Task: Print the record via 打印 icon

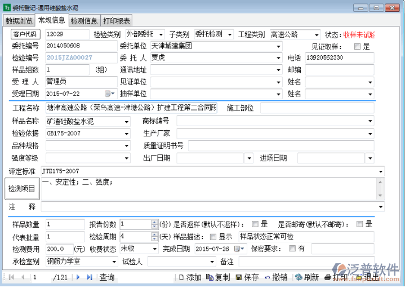Action: pyautogui.click(x=329, y=277)
